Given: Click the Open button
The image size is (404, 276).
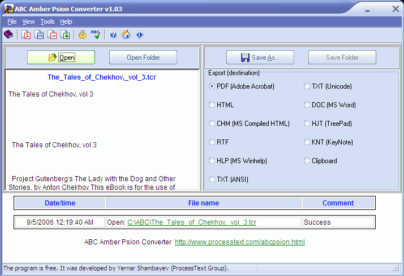Looking at the screenshot, I should (x=61, y=58).
